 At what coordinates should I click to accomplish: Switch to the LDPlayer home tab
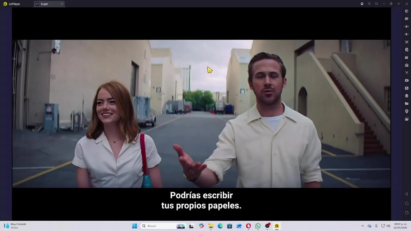(12, 4)
